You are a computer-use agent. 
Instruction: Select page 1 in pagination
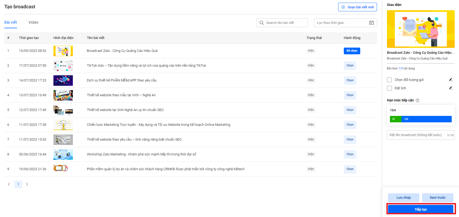(x=18, y=184)
